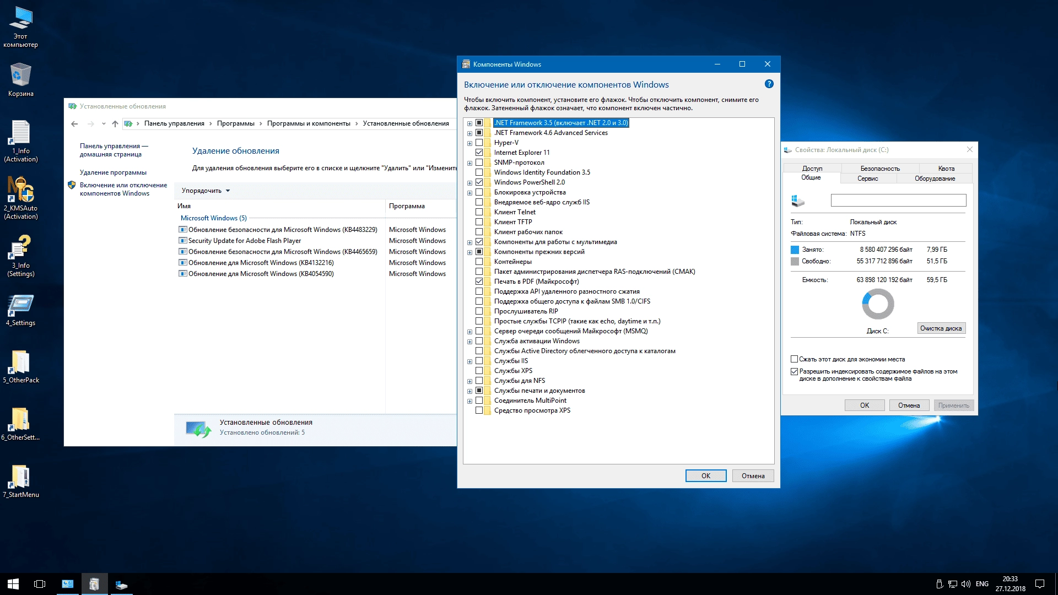
Task: Switch to the Windows Components taskbar app
Action: (94, 584)
